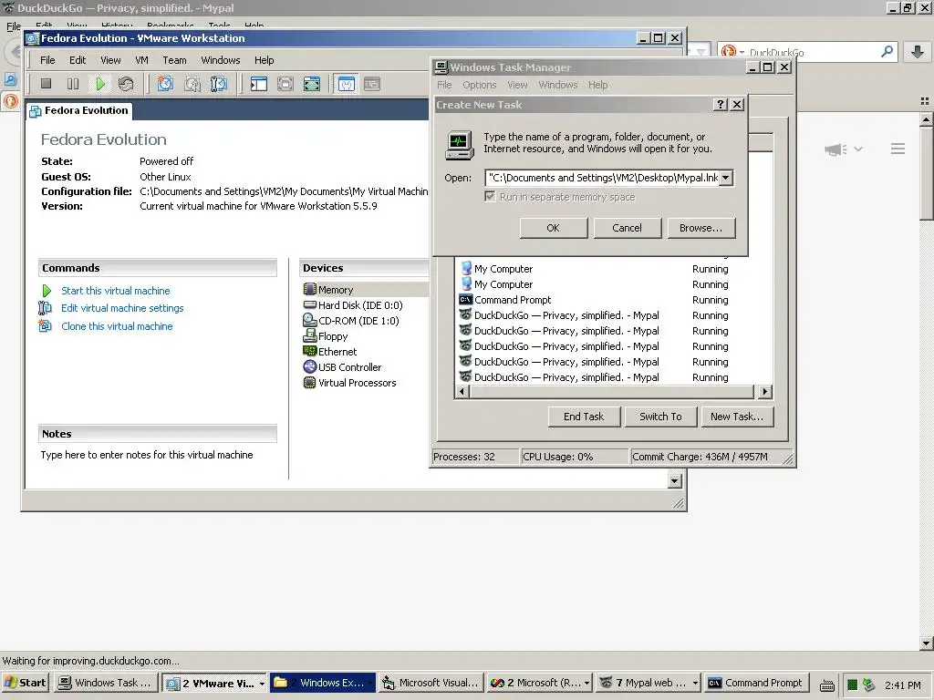Click the Windows Start button

click(26, 683)
